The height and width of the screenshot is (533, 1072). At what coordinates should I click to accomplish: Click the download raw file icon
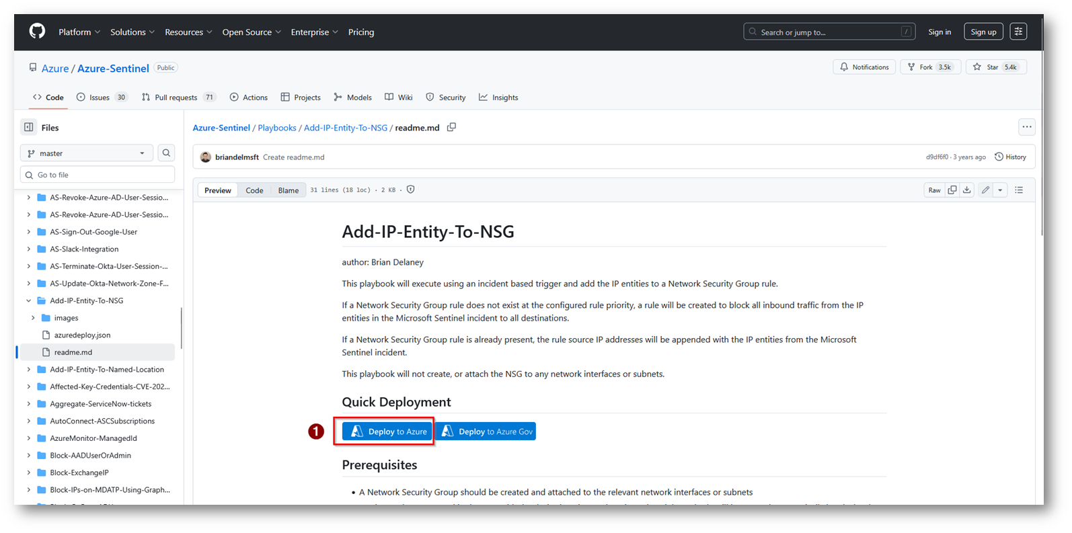966,190
